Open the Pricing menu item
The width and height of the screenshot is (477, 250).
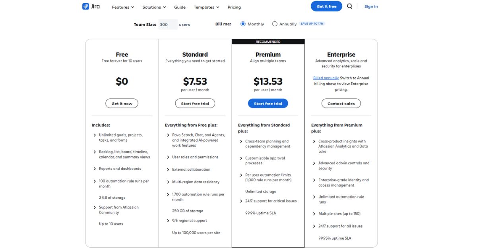[234, 7]
